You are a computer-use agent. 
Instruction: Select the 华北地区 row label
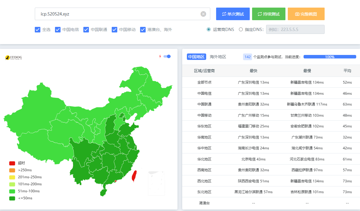(204, 159)
